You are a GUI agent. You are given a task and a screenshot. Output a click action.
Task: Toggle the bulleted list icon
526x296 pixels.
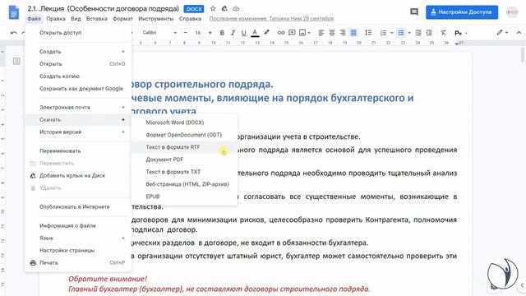tap(401, 33)
